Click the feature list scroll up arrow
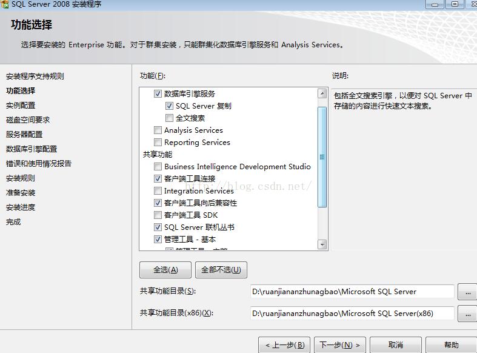The width and height of the screenshot is (477, 353). 322,93
